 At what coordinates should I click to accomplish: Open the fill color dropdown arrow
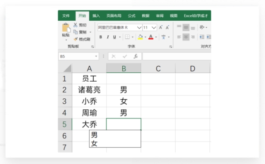(x=145, y=37)
